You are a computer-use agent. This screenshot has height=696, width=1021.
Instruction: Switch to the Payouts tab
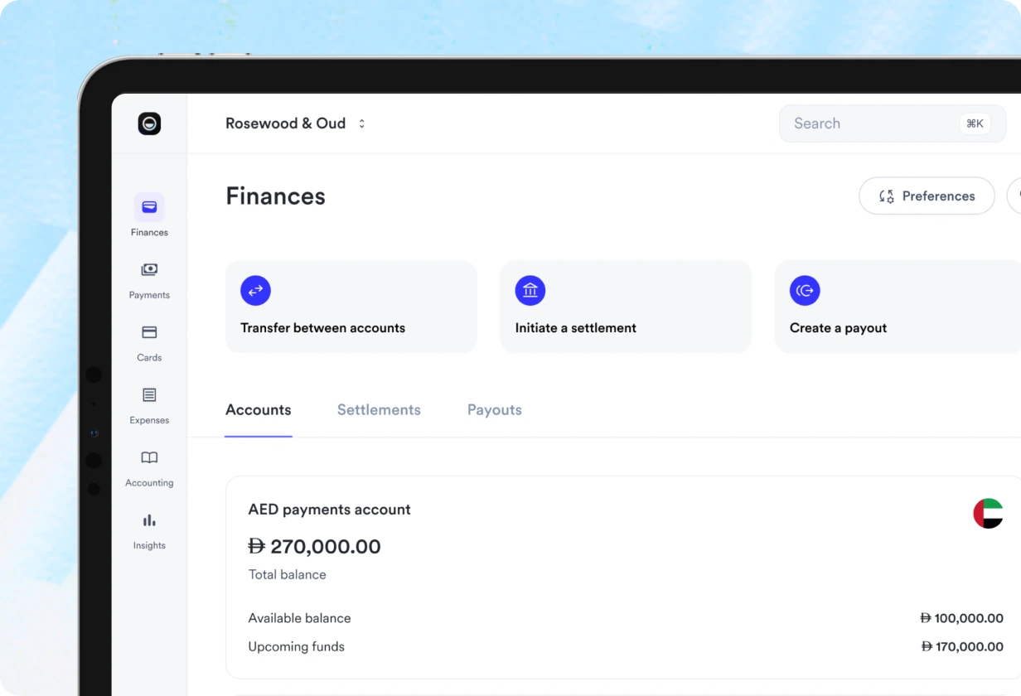pos(495,410)
